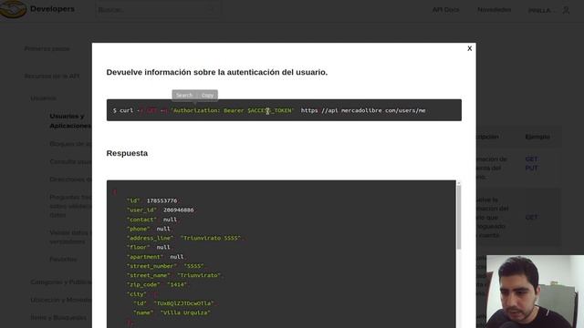This screenshot has height=328, width=584.
Task: Click the Copy popup button above the curl command
Action: click(x=207, y=95)
